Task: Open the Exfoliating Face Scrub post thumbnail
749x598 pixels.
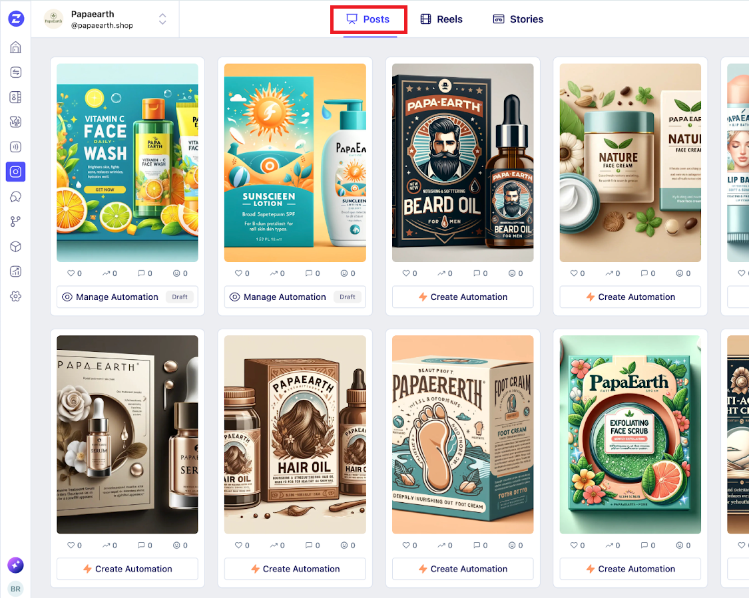Action: click(x=630, y=435)
